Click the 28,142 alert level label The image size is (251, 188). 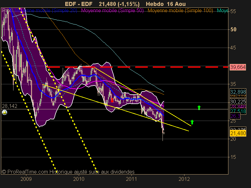point(9,106)
